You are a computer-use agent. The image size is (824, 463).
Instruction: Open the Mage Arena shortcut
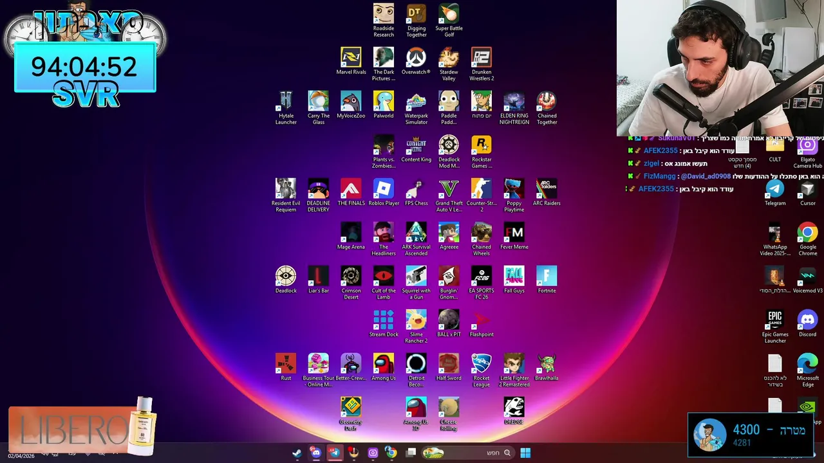pyautogui.click(x=351, y=236)
